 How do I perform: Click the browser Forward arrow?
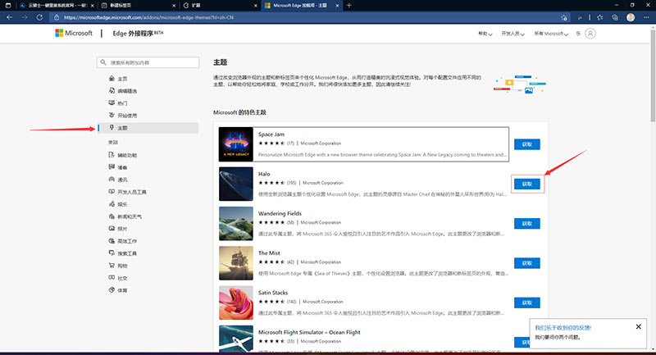tap(25, 17)
